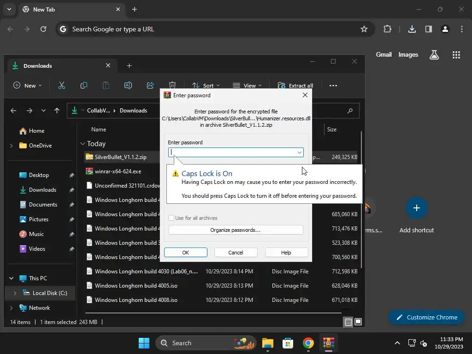
Task: Open the New dropdown in Explorer
Action: point(27,85)
